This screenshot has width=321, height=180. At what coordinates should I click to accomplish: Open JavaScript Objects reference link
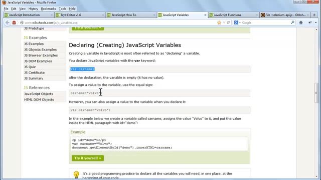point(39,94)
